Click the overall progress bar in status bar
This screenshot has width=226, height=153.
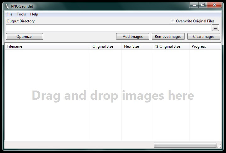click(x=185, y=145)
